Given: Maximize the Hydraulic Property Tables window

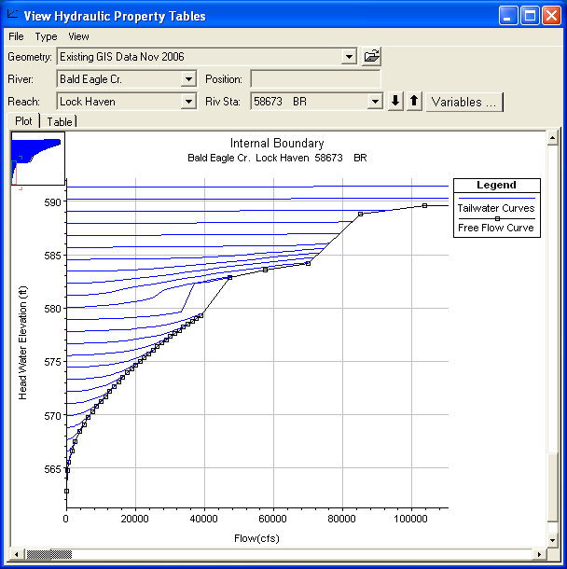Looking at the screenshot, I should tap(530, 16).
